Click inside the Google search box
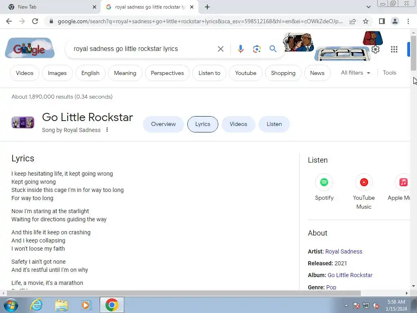 coord(144,49)
